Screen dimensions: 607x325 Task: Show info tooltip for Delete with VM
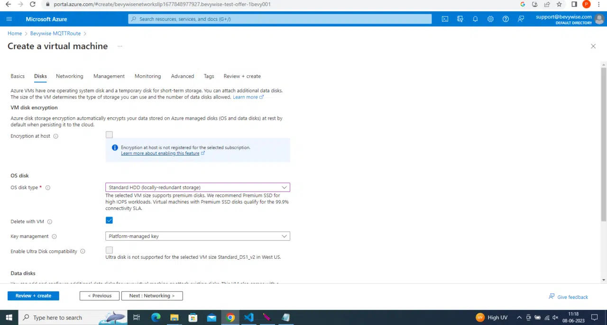click(x=50, y=222)
